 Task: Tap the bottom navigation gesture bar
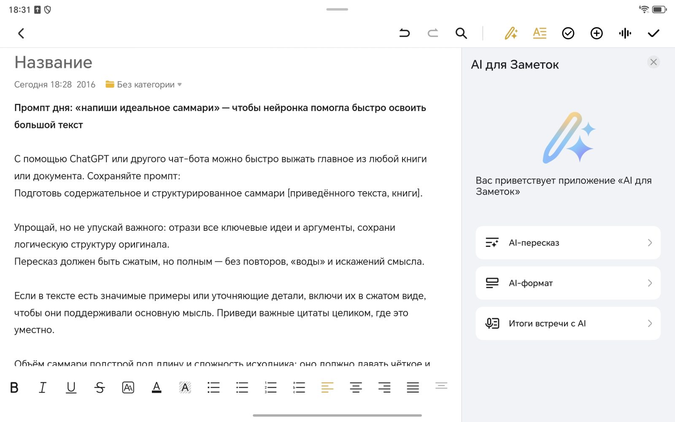tap(337, 415)
